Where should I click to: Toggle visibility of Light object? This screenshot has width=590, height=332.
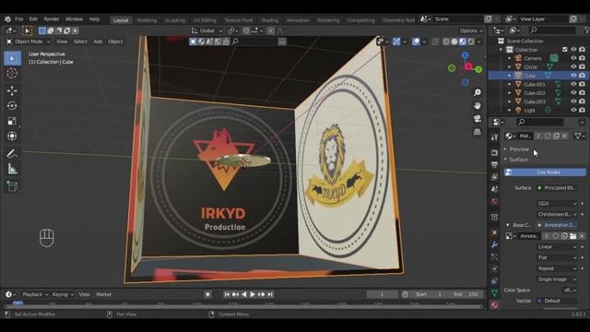(573, 111)
